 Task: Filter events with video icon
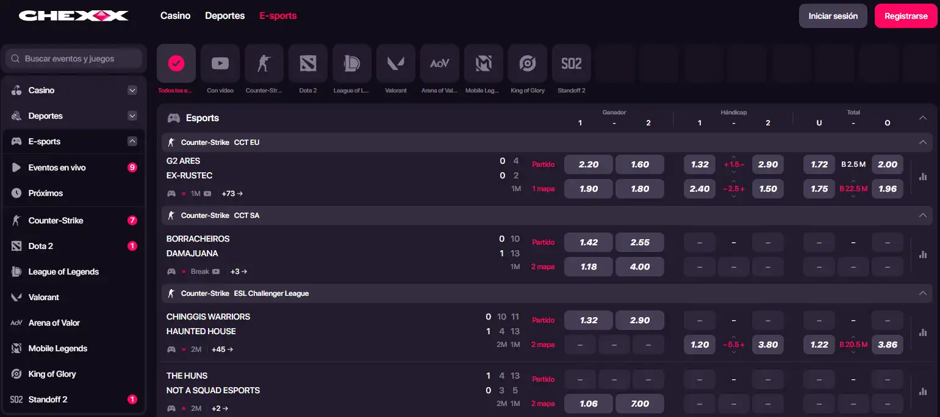click(220, 63)
